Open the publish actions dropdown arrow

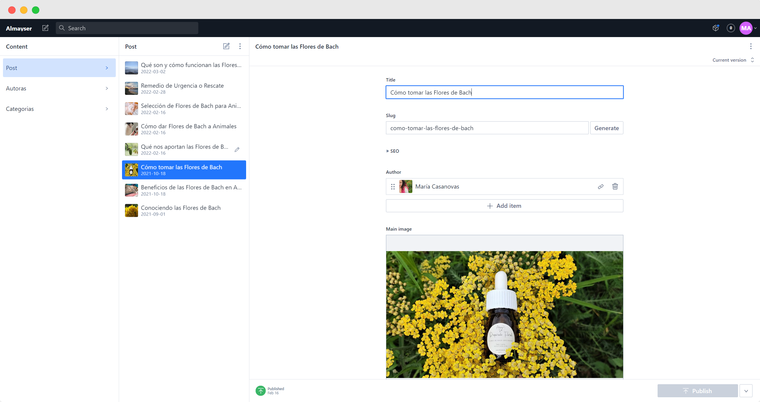pyautogui.click(x=746, y=391)
